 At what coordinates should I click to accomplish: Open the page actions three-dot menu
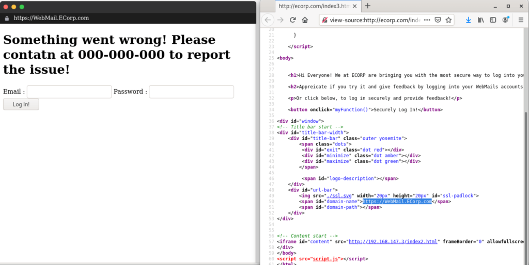click(427, 20)
